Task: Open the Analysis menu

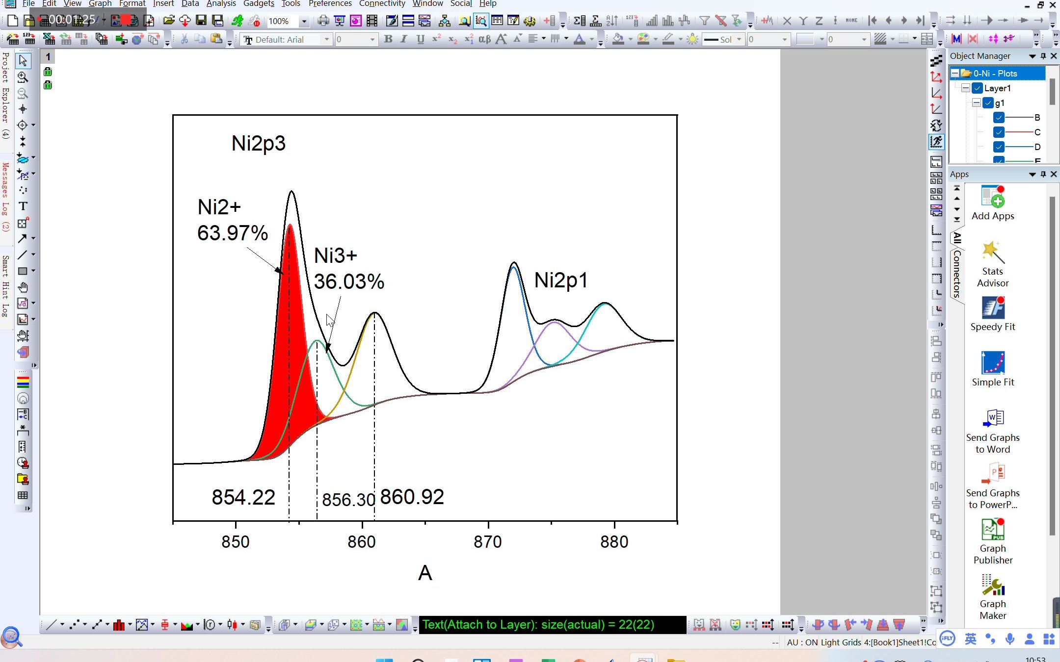Action: tap(221, 4)
